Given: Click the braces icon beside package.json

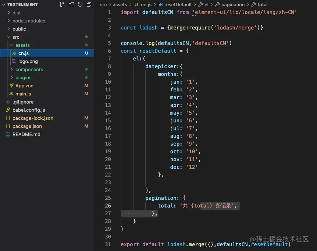Looking at the screenshot, I should [x=8, y=126].
